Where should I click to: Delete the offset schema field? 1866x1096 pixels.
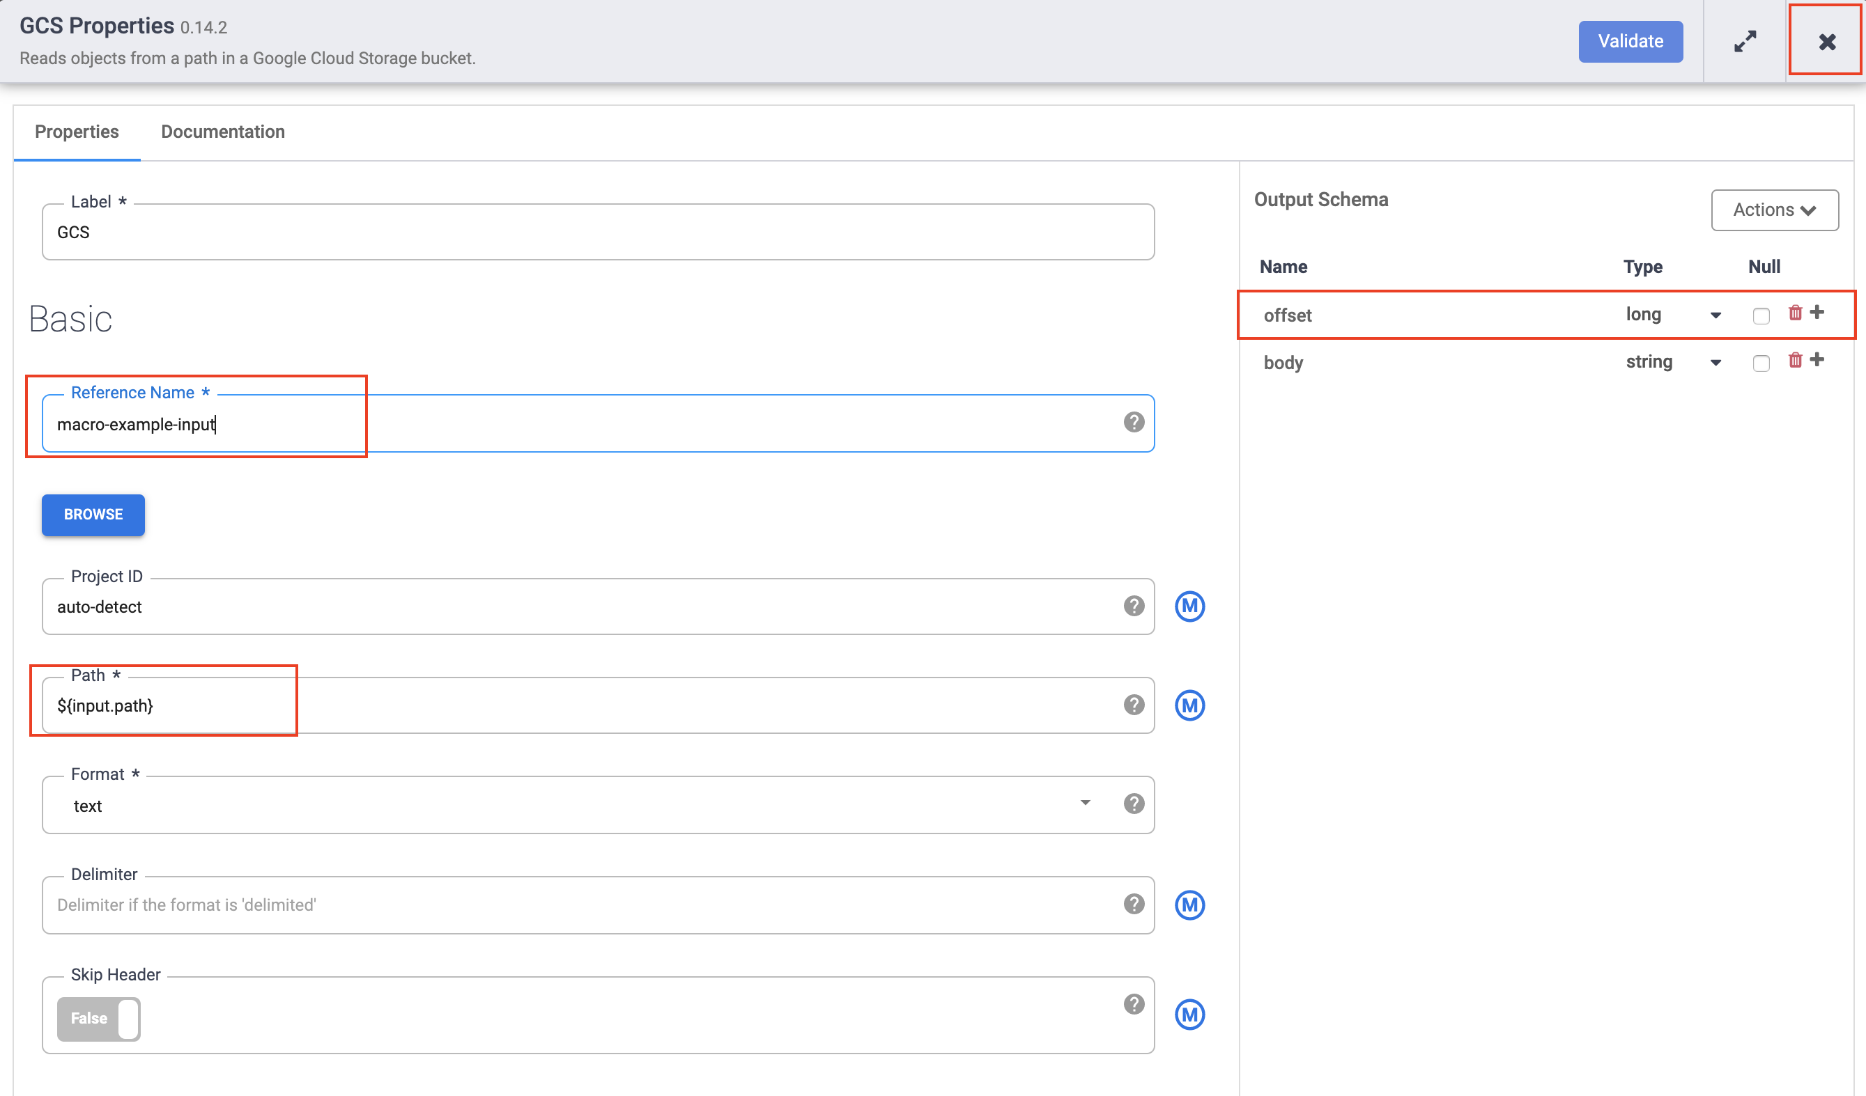(1795, 312)
